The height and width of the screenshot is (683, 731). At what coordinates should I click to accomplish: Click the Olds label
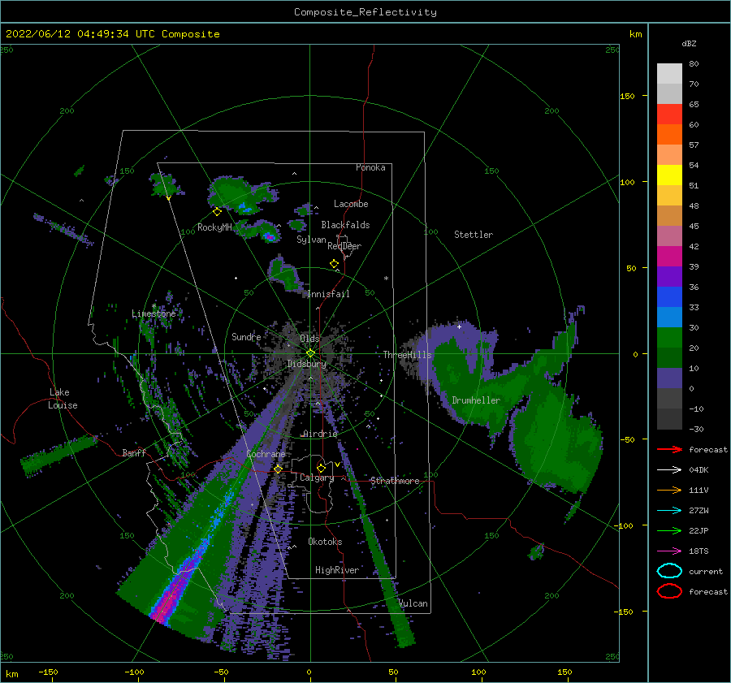point(309,339)
